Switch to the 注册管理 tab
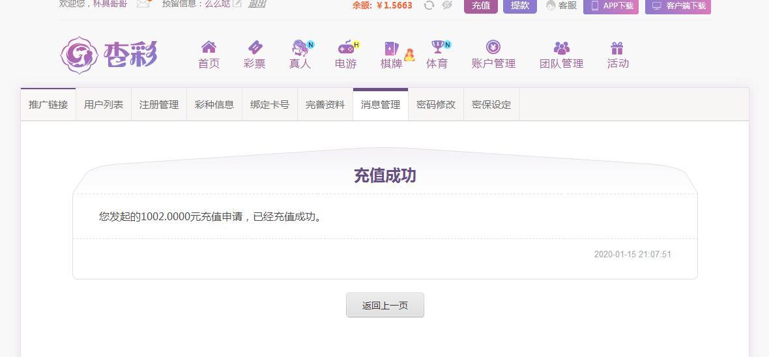This screenshot has width=769, height=357. [159, 104]
